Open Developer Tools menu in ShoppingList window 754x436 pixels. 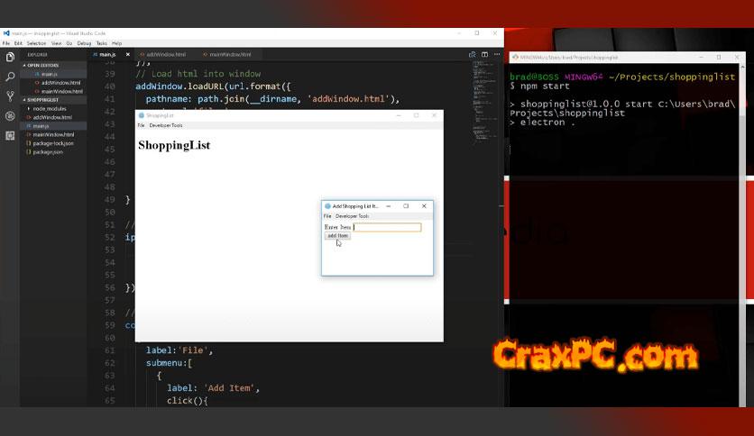pyautogui.click(x=166, y=125)
